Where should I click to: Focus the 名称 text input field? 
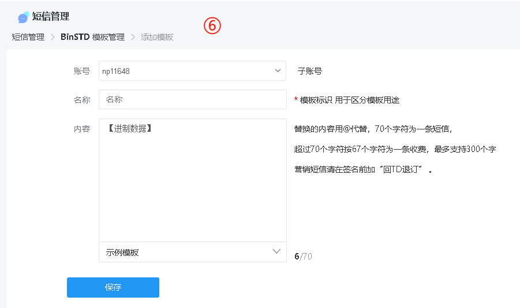193,99
